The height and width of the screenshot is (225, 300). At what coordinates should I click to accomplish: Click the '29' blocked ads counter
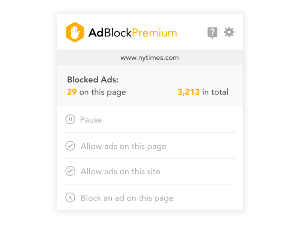point(72,92)
